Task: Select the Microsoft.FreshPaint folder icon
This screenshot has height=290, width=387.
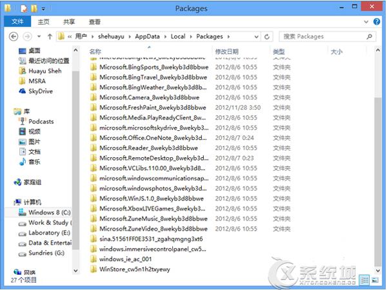Action: tap(94, 108)
